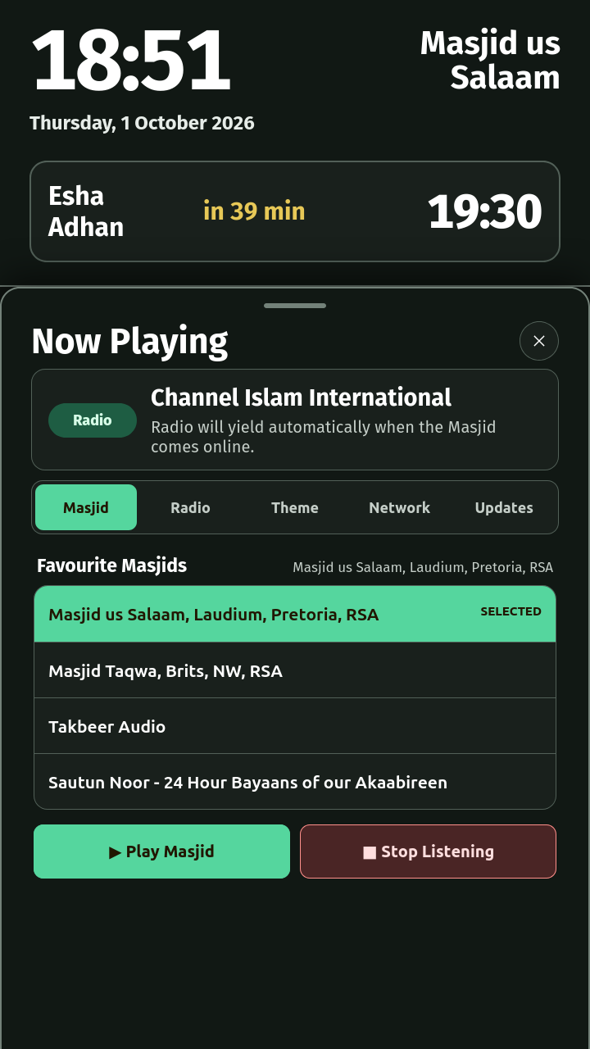Screen dimensions: 590x1049
Task: Tap the sheet drag handle bar
Action: 295,306
